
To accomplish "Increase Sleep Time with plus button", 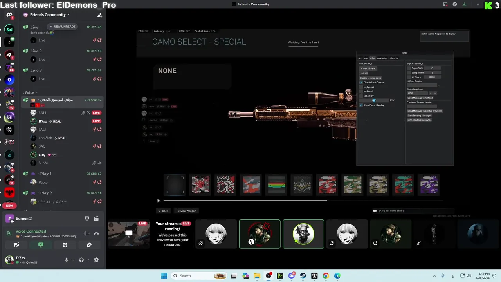I will pyautogui.click(x=435, y=93).
